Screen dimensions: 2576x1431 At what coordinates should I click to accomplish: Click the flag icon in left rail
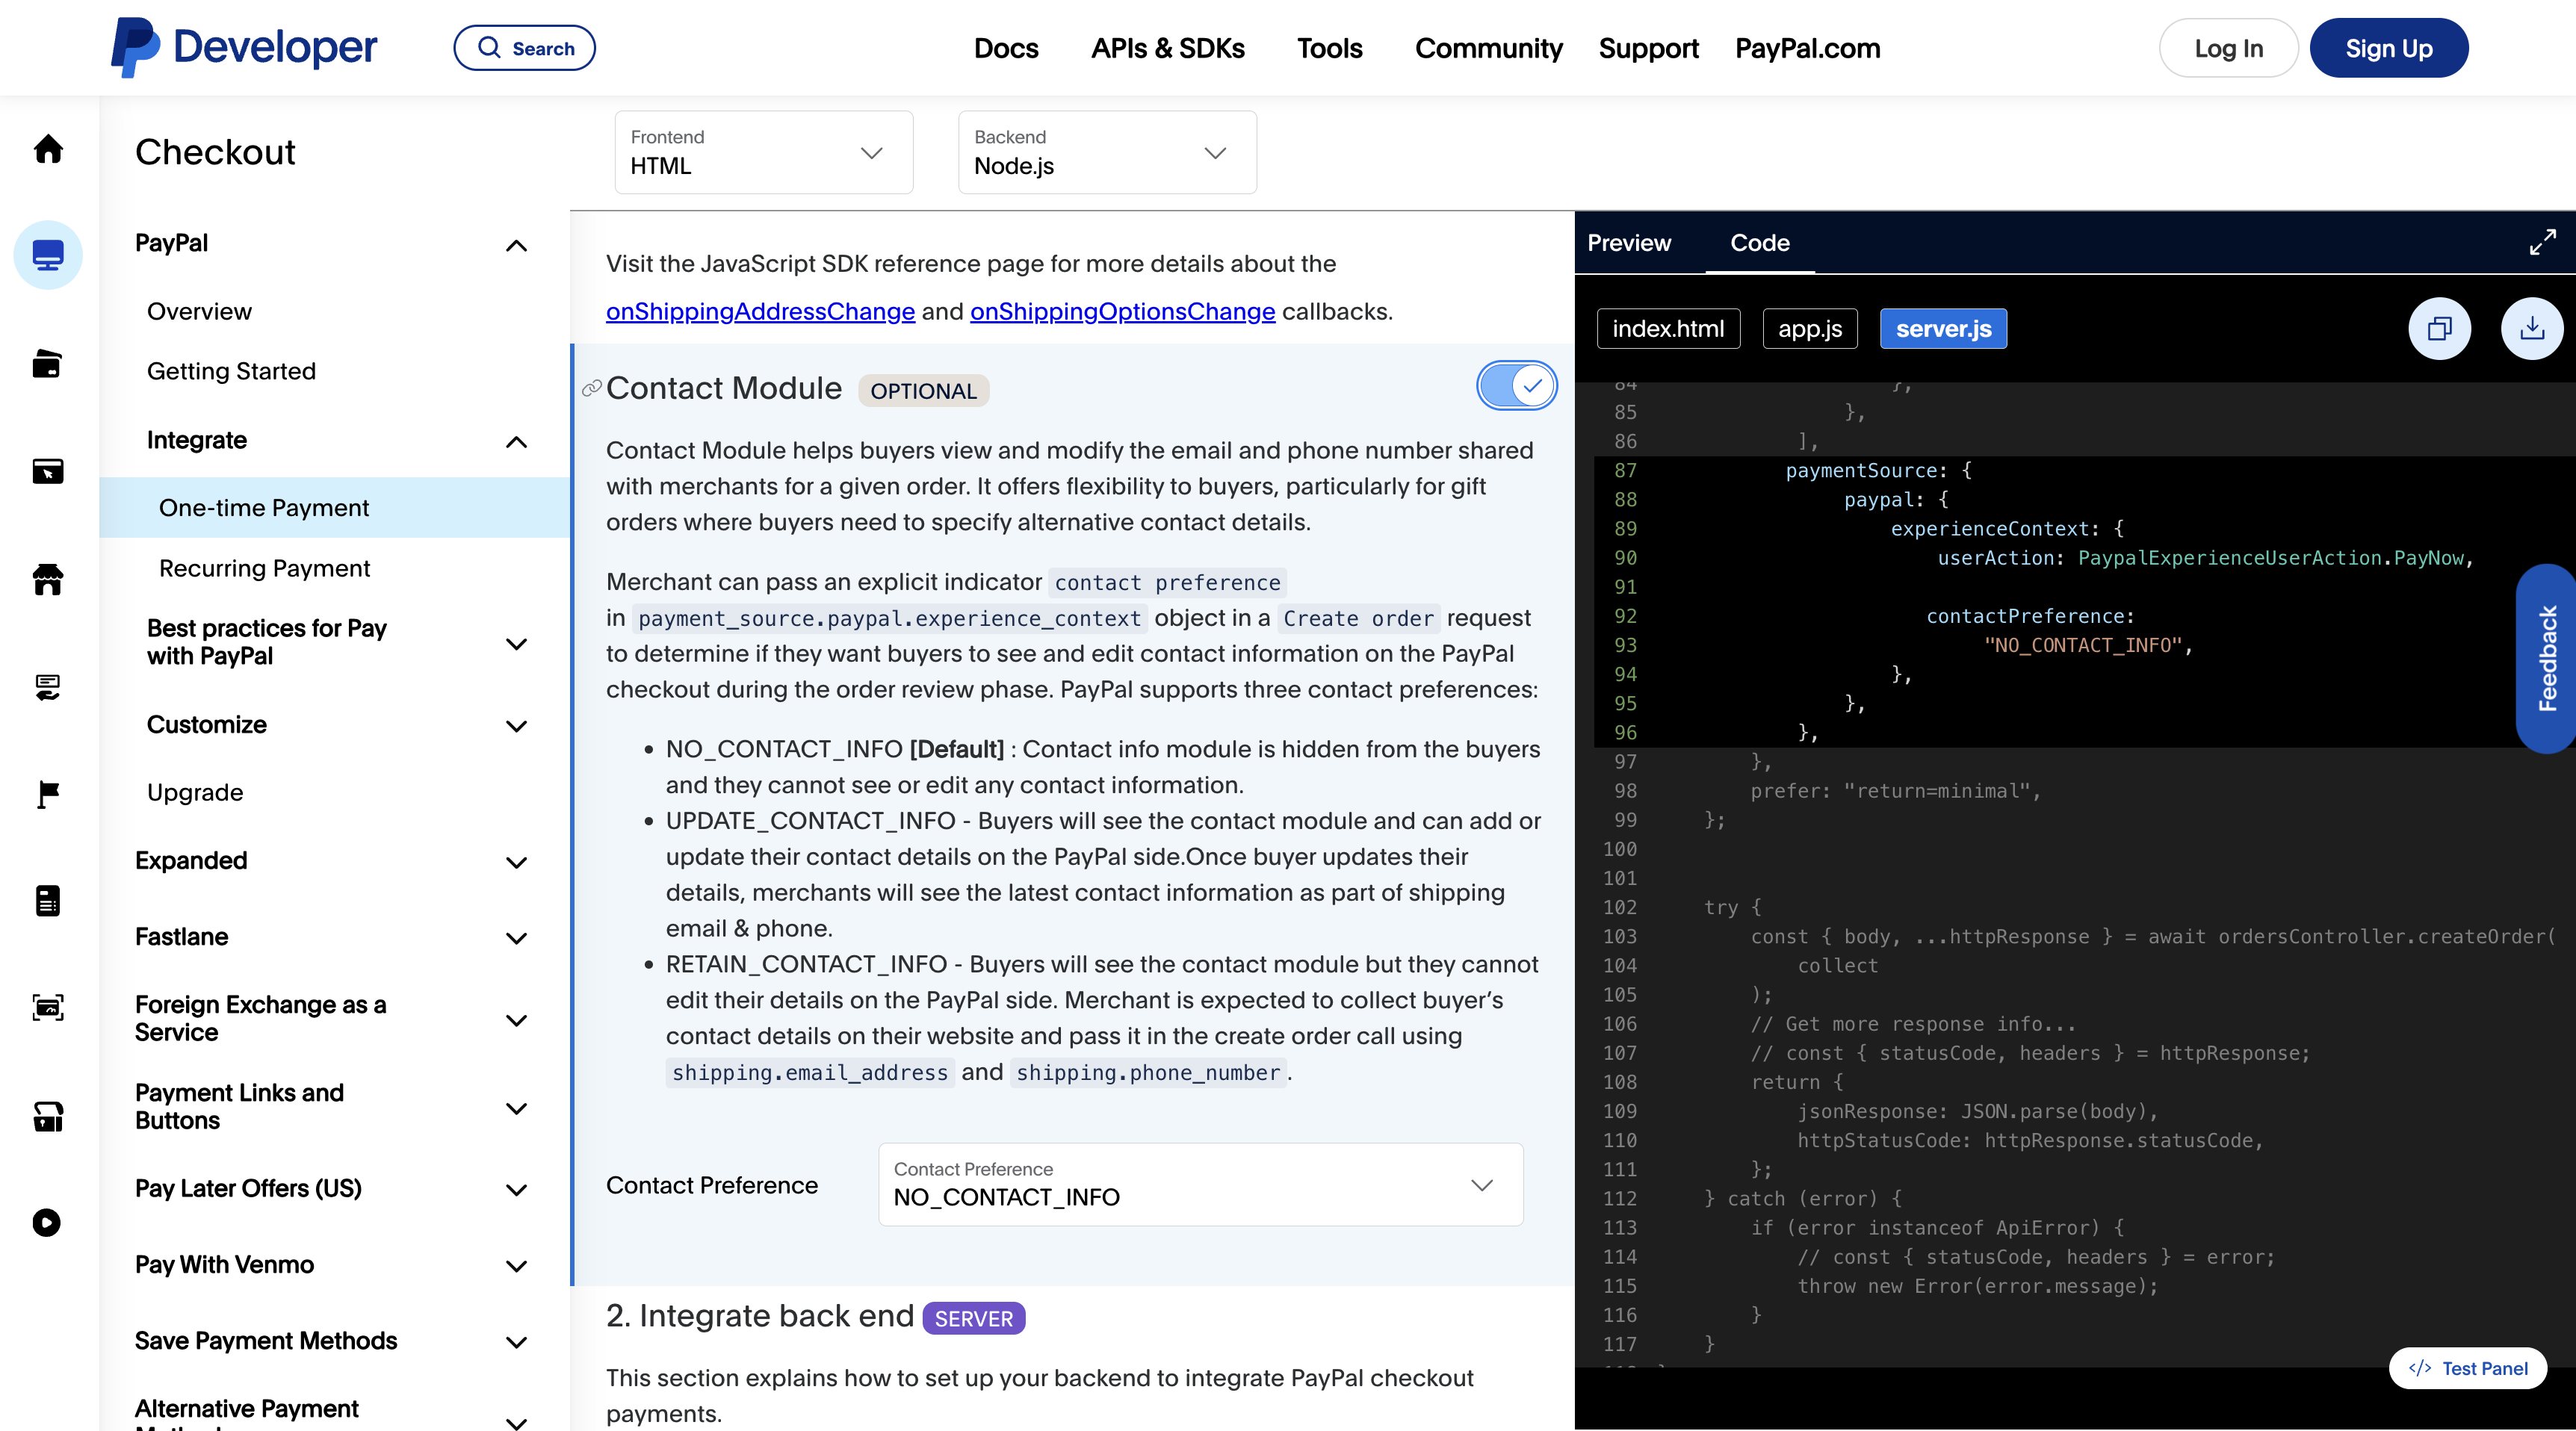[x=48, y=794]
